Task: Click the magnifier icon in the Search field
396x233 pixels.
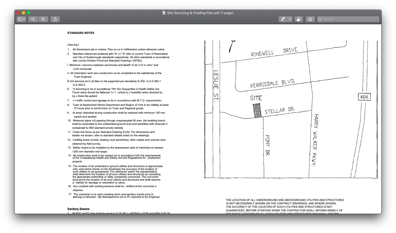Action: click(x=320, y=19)
